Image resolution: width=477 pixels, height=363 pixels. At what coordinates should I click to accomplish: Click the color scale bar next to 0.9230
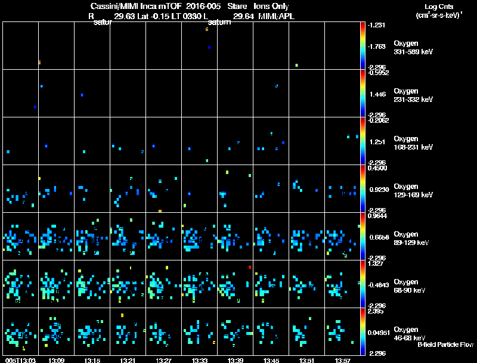point(363,188)
